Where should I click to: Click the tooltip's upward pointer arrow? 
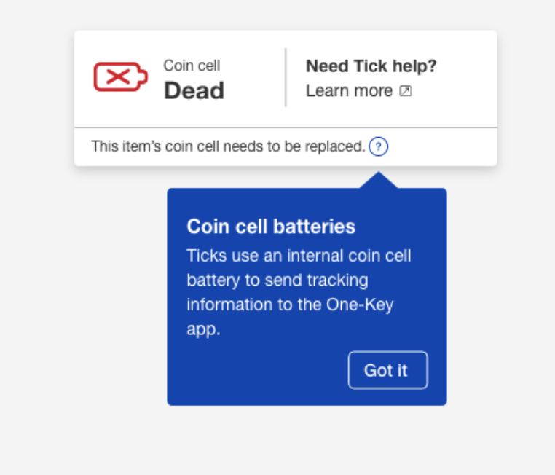(x=379, y=180)
